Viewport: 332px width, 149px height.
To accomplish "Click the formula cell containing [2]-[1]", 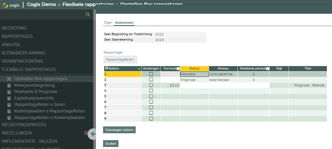I will click(x=170, y=85).
